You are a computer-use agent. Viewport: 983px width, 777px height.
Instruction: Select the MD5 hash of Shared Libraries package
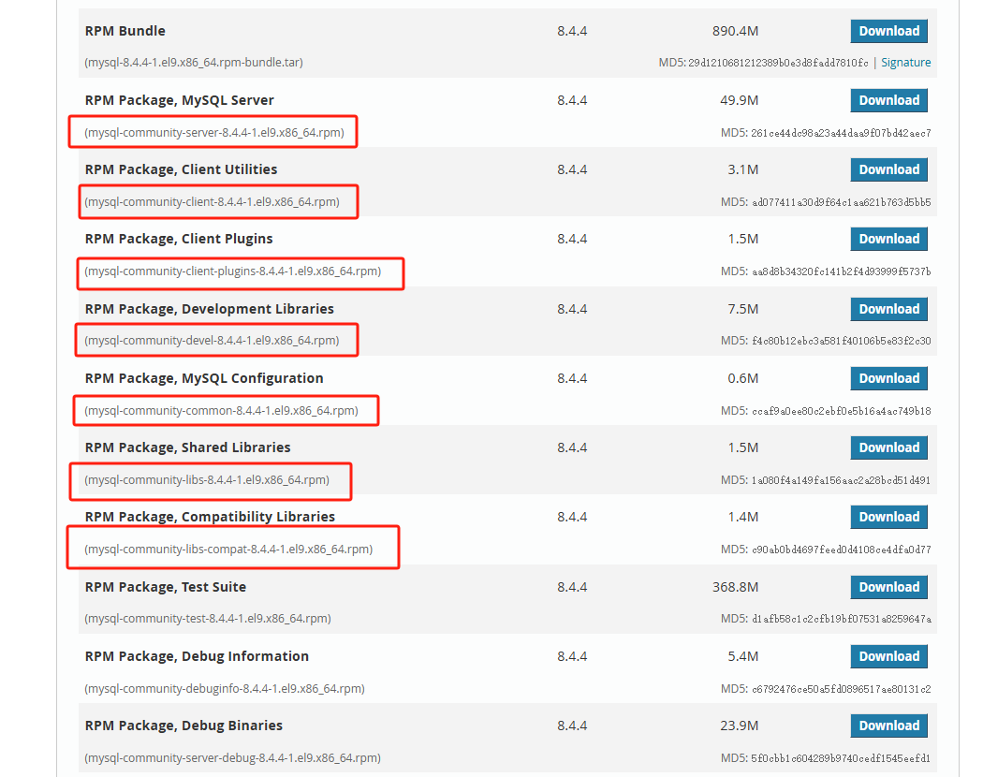[x=841, y=480]
